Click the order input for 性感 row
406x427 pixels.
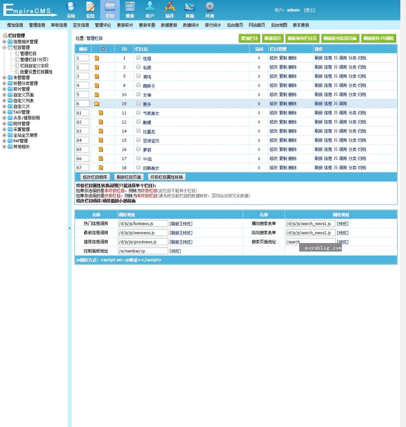(x=82, y=58)
